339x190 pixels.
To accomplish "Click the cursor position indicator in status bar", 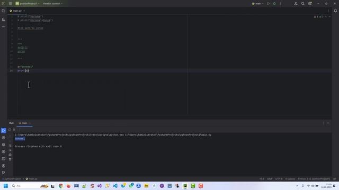I will tap(262, 179).
